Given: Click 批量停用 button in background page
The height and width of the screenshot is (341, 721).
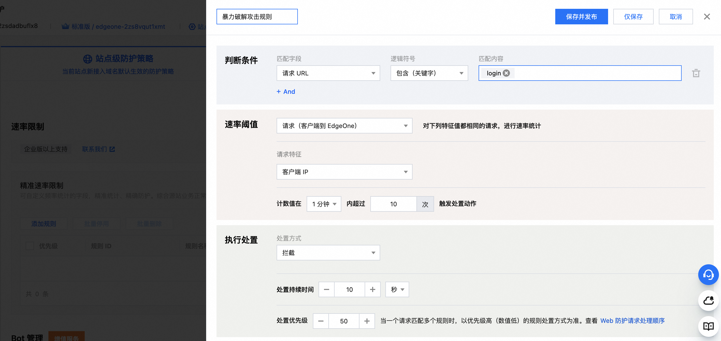Looking at the screenshot, I should 96,224.
